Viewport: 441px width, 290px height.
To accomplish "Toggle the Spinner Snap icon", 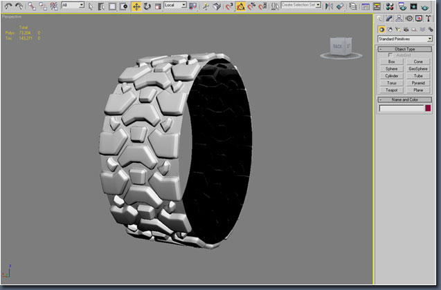I will tap(262, 6).
